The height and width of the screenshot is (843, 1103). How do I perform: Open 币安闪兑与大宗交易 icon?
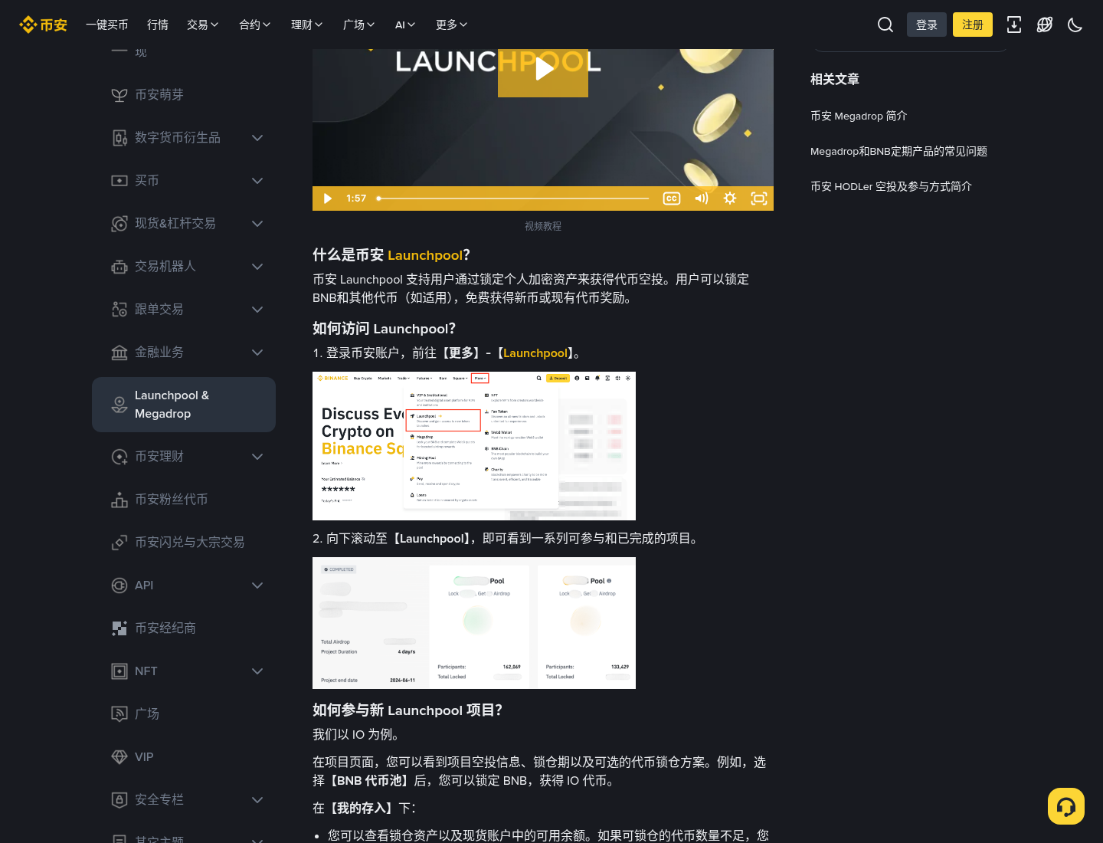[x=119, y=543]
